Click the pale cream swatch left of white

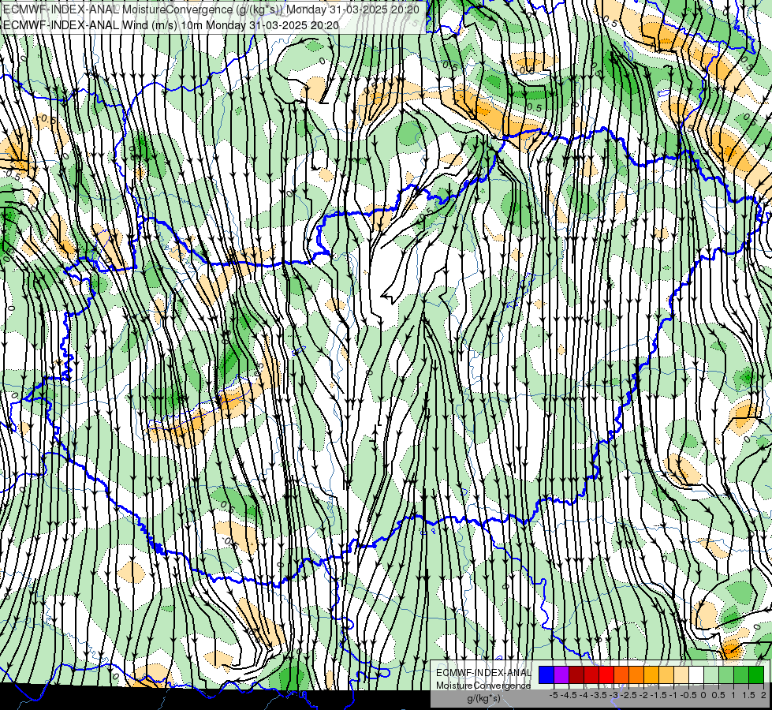(x=681, y=675)
